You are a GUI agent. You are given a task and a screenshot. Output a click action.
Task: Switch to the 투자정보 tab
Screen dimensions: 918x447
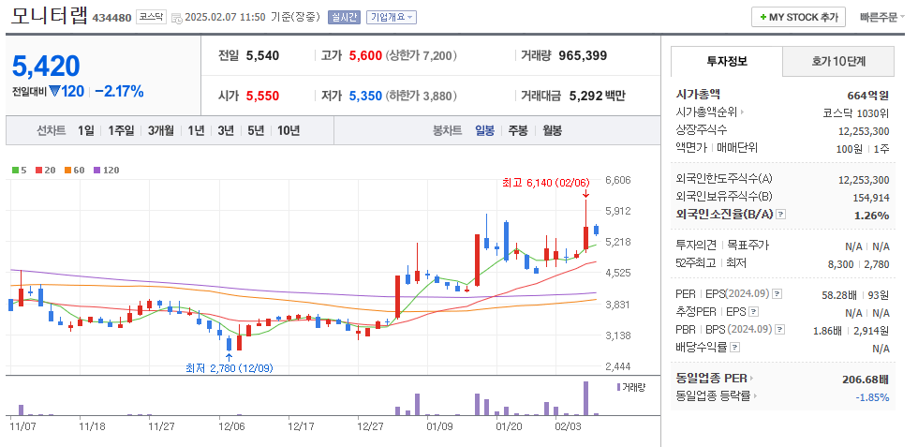(x=727, y=61)
